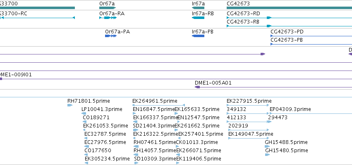The height and width of the screenshot is (165, 352).
Task: Select CG42673-RB transcript label
Action: tap(243, 22)
